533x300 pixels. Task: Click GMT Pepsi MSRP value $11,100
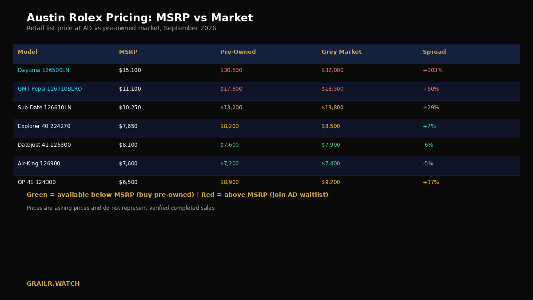point(130,89)
